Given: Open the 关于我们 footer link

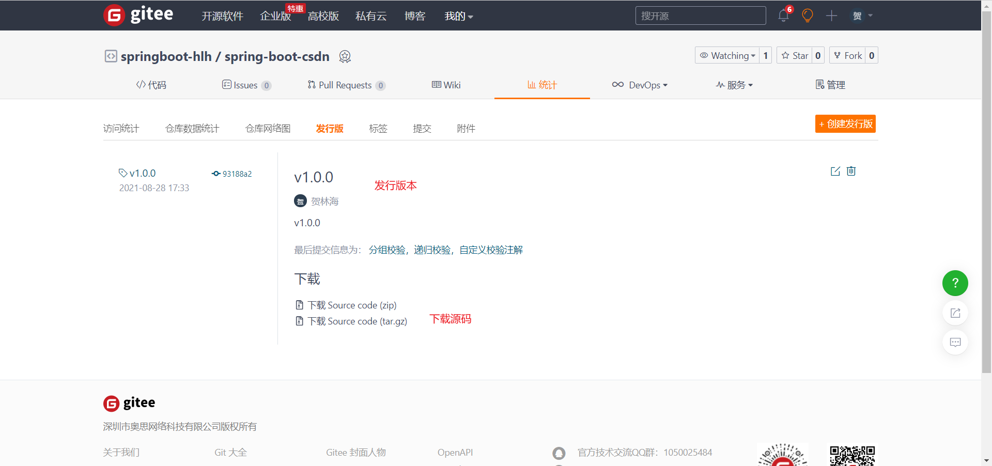Looking at the screenshot, I should coord(121,452).
